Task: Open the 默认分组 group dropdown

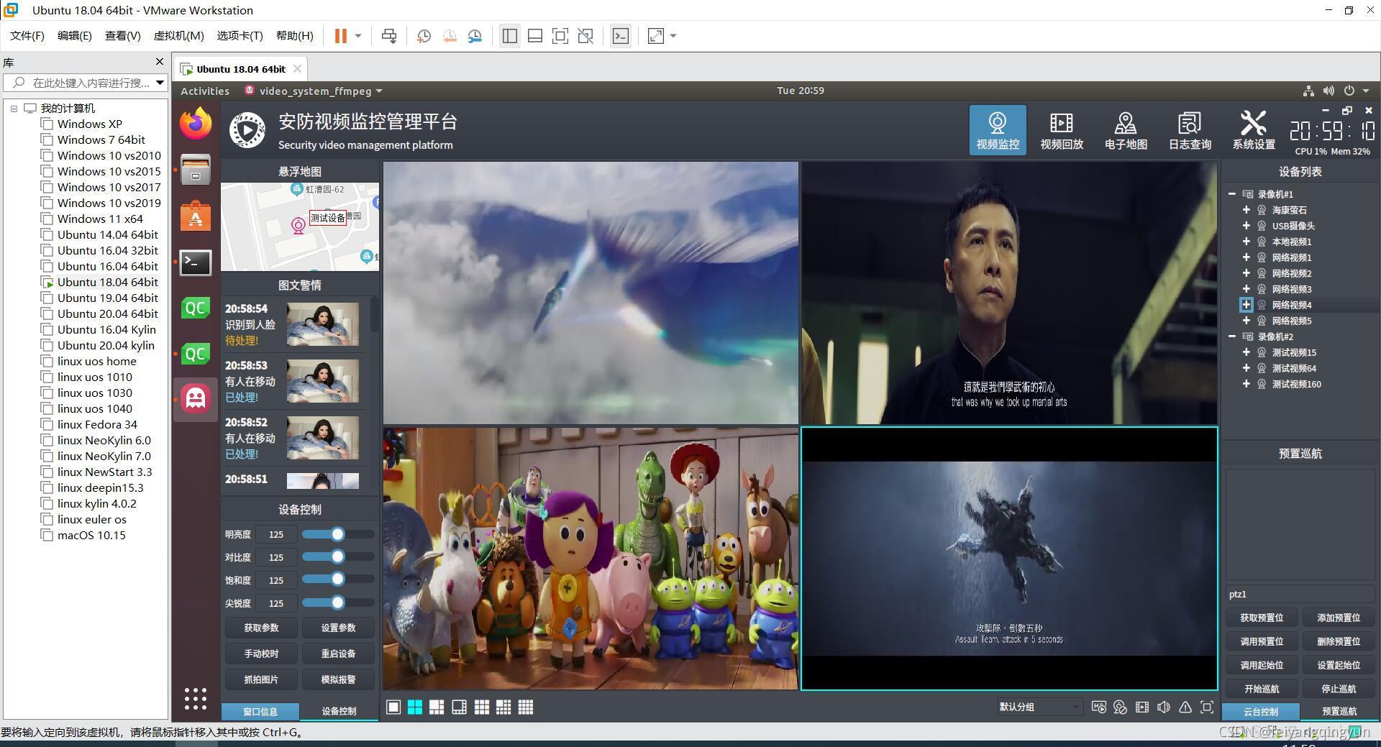Action: 1039,707
